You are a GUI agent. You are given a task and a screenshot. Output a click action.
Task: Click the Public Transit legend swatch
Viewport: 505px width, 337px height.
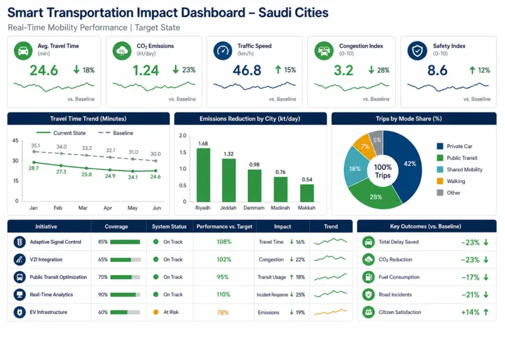click(x=440, y=158)
